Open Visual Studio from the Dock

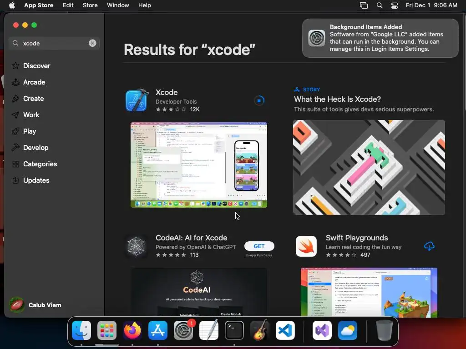[x=322, y=330]
